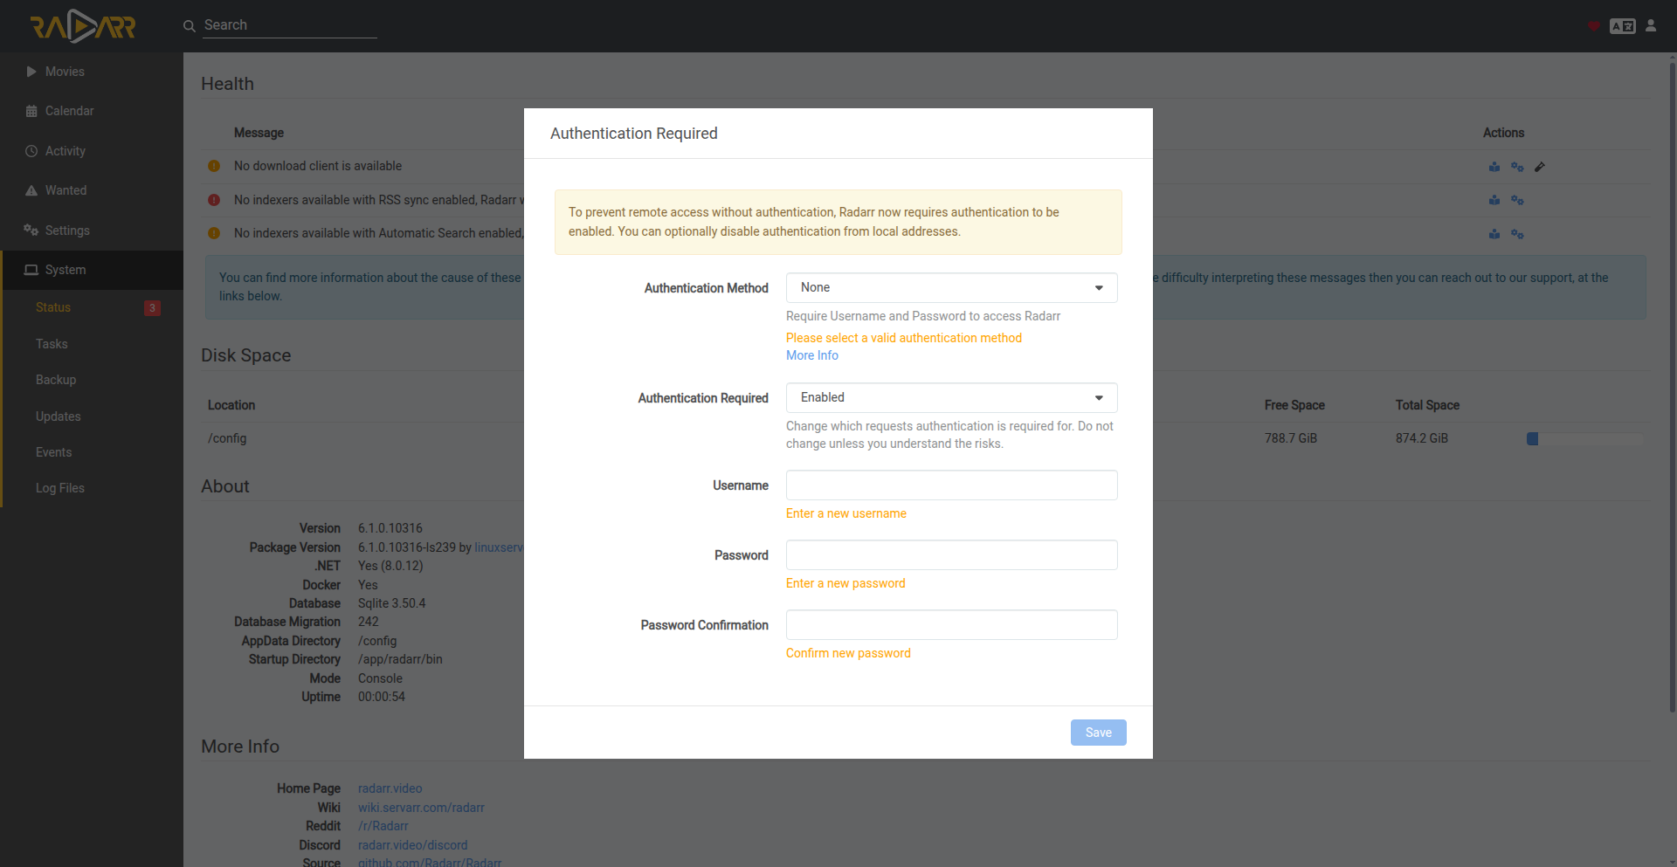This screenshot has height=867, width=1677.
Task: Focus the Password Confirmation field
Action: pos(951,625)
